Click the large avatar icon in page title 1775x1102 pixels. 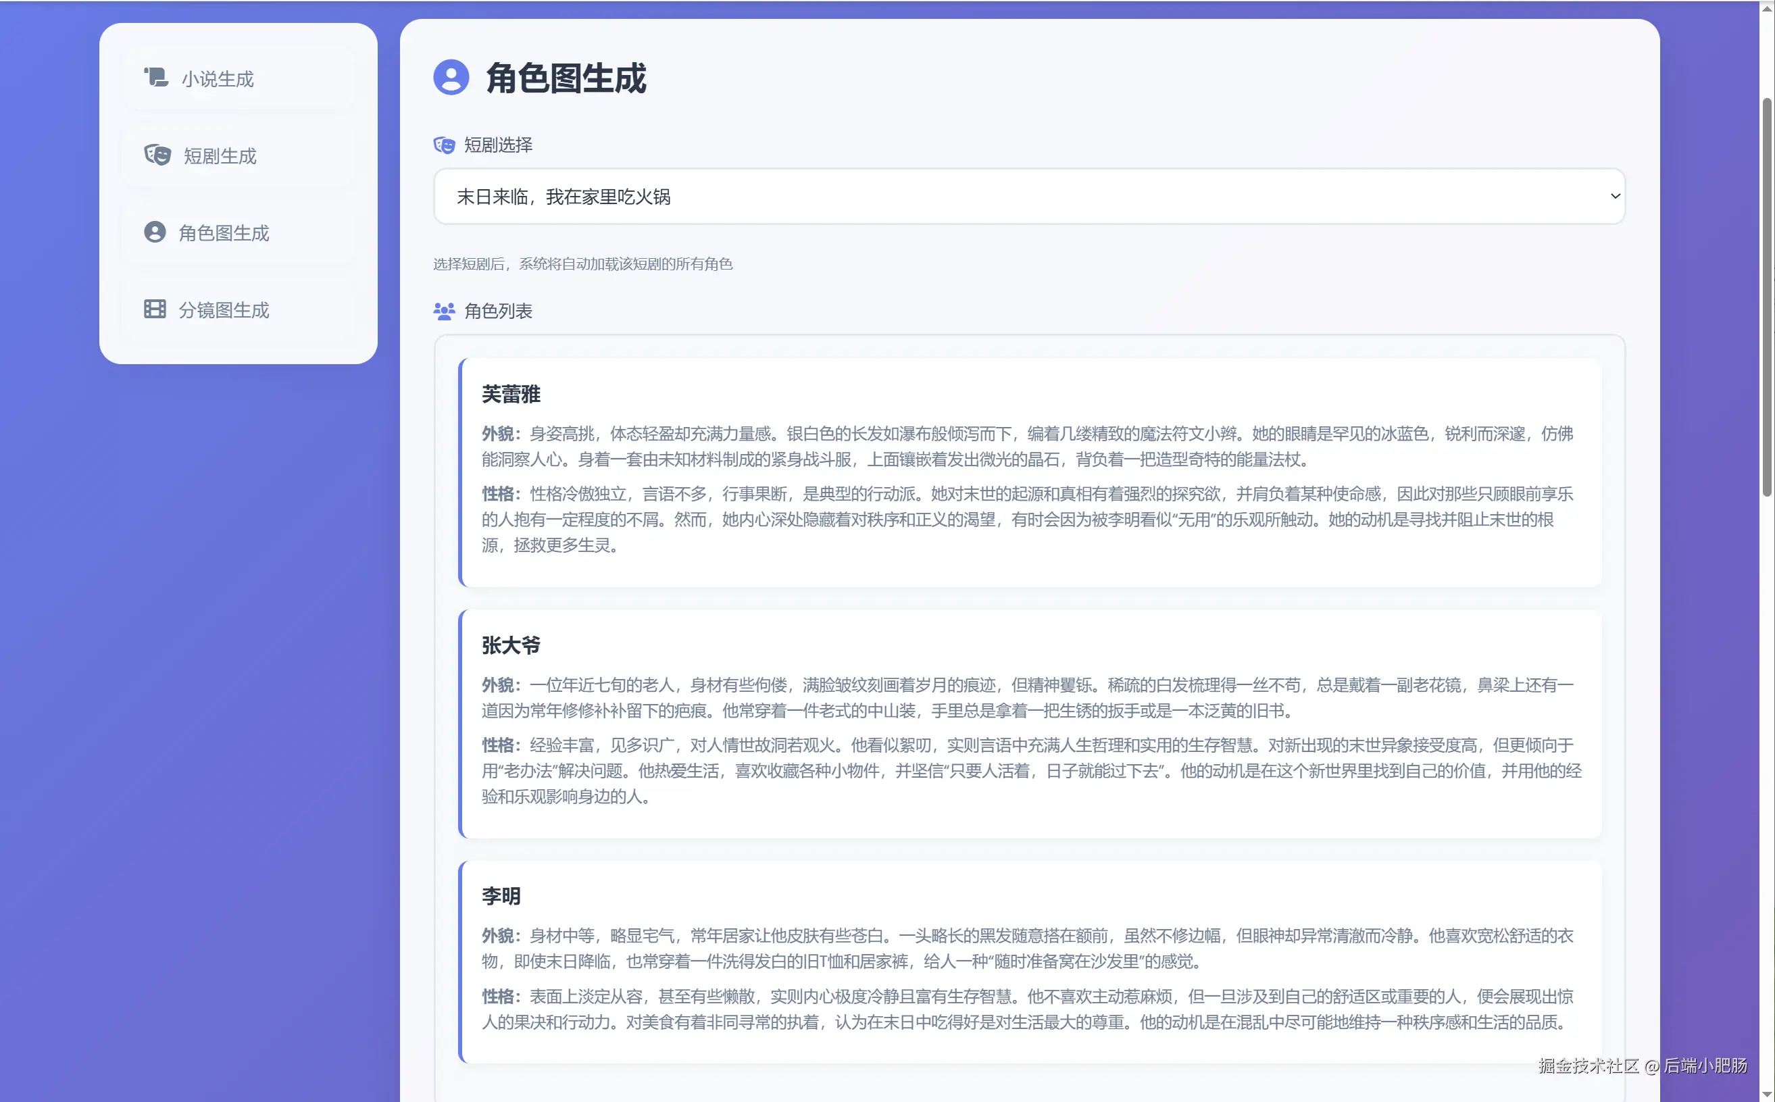451,77
